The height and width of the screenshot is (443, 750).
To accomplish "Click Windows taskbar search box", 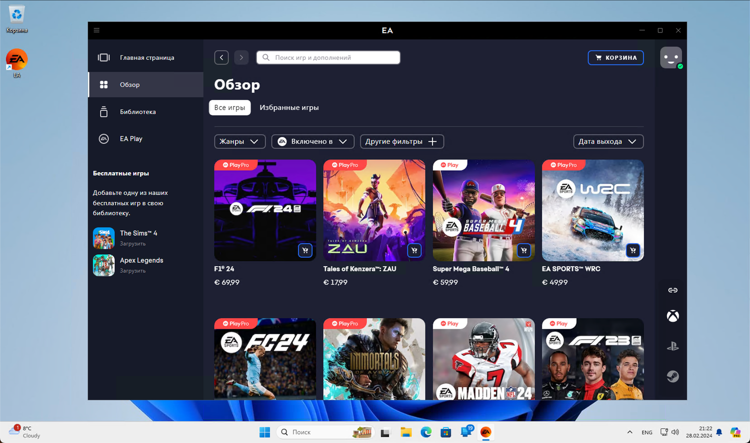I will pos(325,432).
